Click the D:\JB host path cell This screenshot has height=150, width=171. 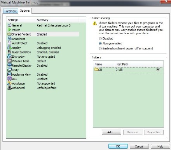point(119,70)
